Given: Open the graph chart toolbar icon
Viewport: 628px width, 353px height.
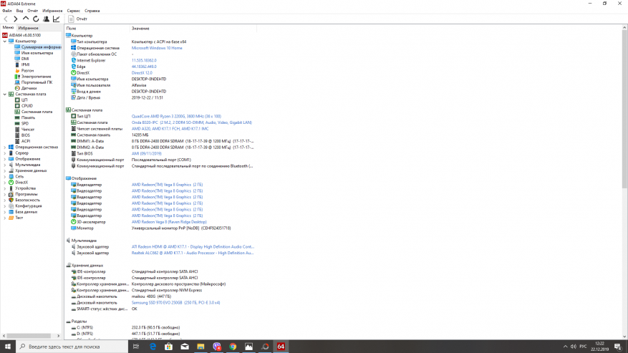Looking at the screenshot, I should pos(57,19).
